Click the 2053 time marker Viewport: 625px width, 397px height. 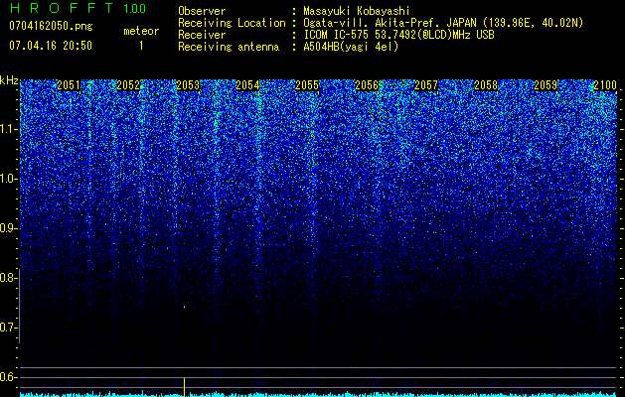point(188,85)
